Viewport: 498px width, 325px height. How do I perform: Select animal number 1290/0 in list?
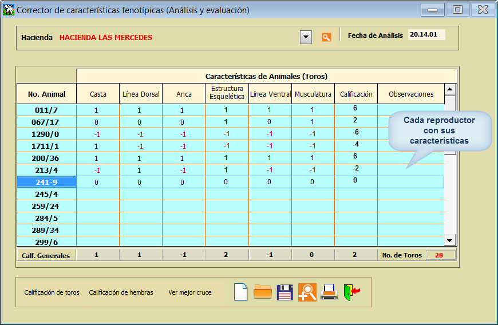pos(46,134)
